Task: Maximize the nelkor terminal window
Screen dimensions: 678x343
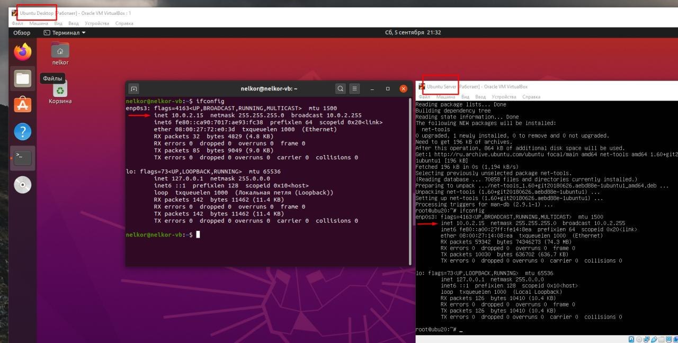Action: coord(388,89)
